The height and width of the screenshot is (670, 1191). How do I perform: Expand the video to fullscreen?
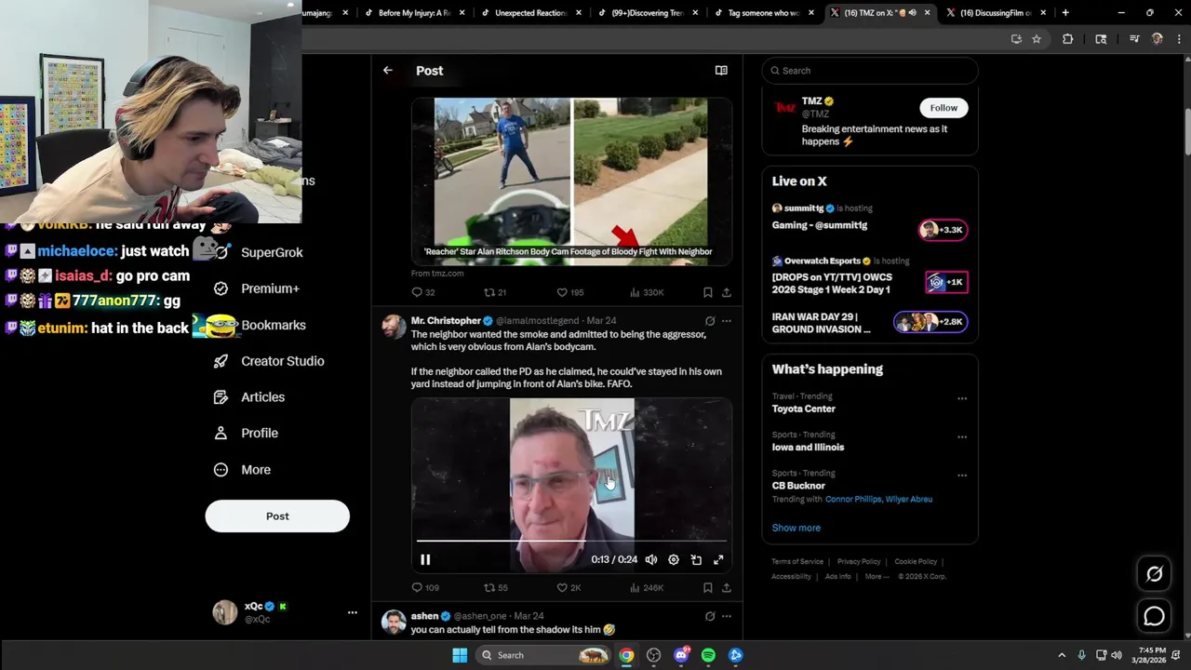pyautogui.click(x=718, y=559)
